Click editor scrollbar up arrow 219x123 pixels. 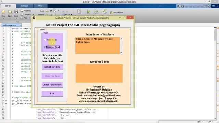pyautogui.click(x=215, y=29)
